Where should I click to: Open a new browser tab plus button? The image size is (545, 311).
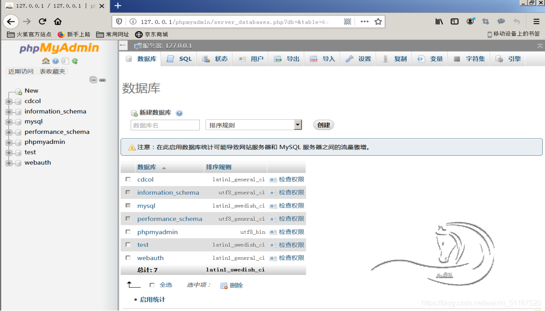(118, 6)
